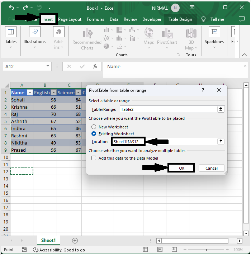Click the Undo arrow icon
This screenshot has width=251, height=255.
click(x=11, y=8)
